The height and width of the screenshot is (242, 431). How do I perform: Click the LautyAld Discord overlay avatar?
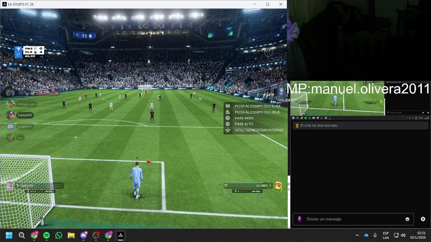coord(10,115)
